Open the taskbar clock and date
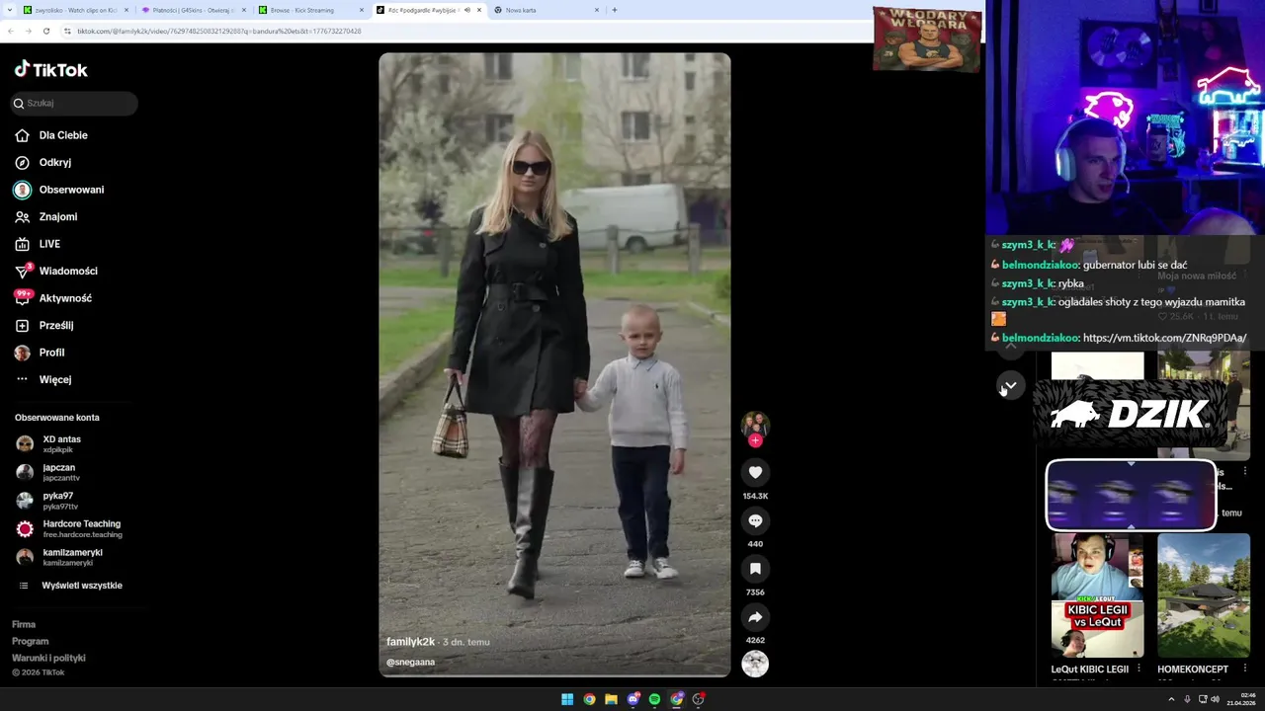 pyautogui.click(x=1241, y=699)
